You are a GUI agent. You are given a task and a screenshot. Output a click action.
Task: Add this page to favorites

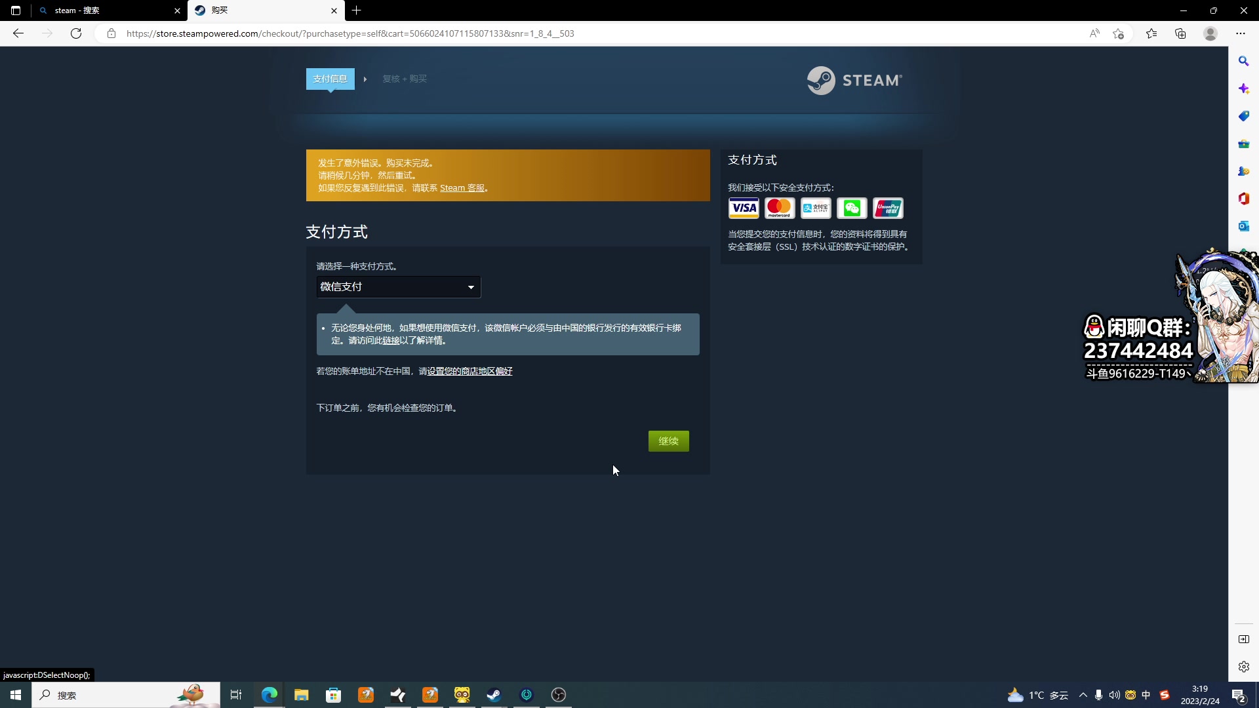1119,33
